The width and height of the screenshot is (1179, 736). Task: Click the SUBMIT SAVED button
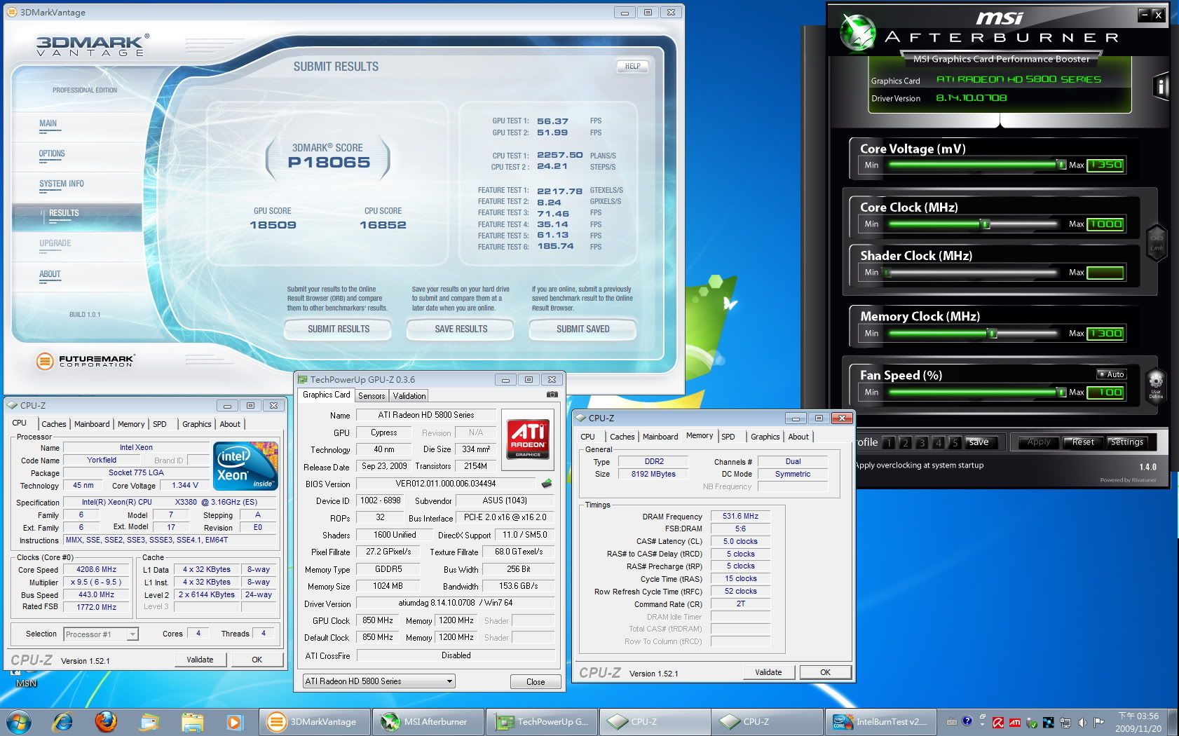pos(583,329)
